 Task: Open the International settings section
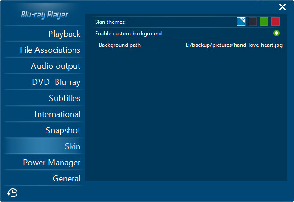pyautogui.click(x=43, y=114)
